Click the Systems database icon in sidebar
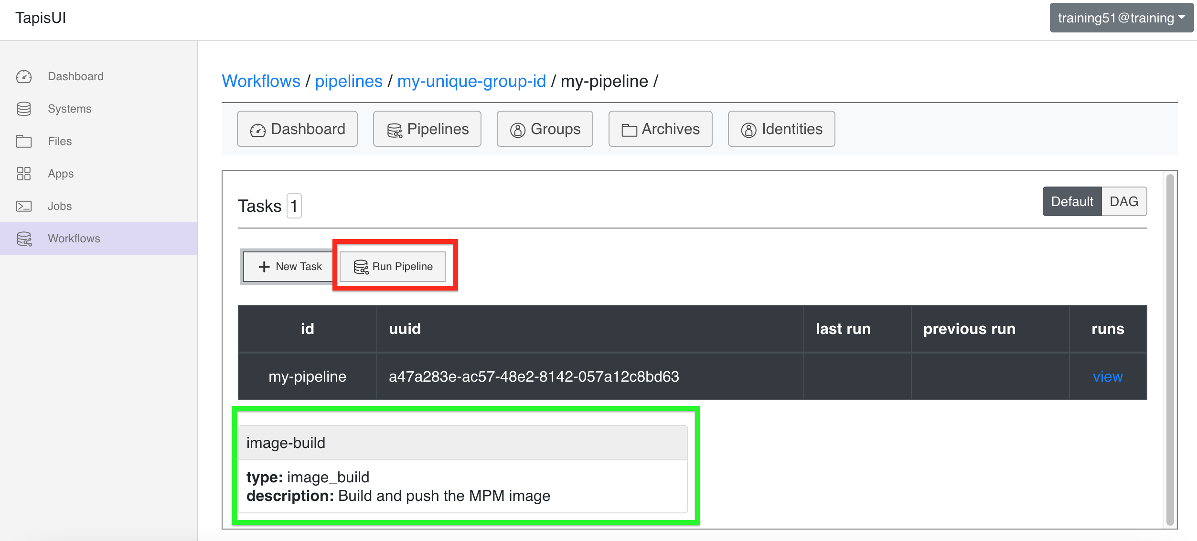This screenshot has height=541, width=1197. point(24,109)
